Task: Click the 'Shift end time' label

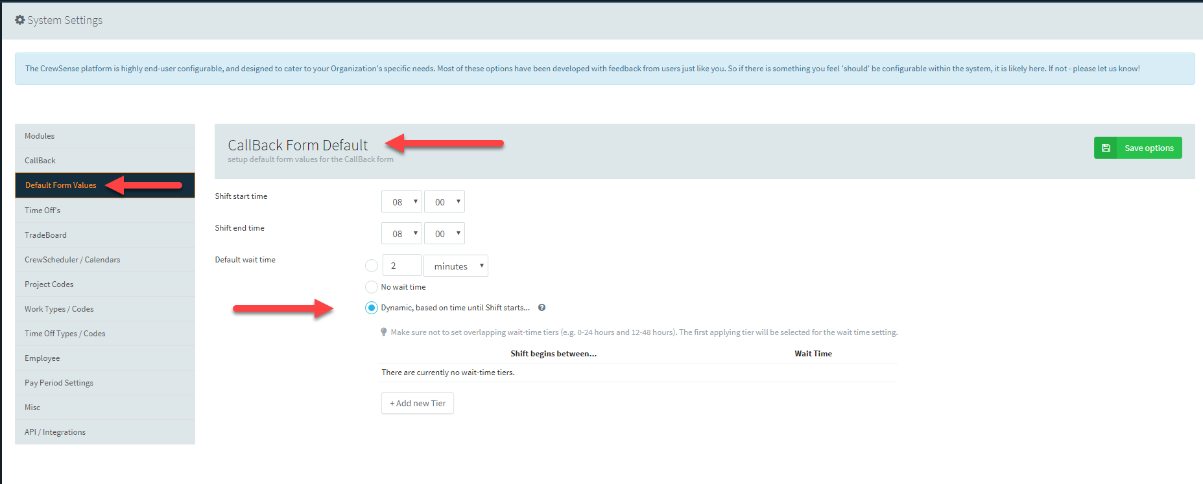Action: click(240, 228)
